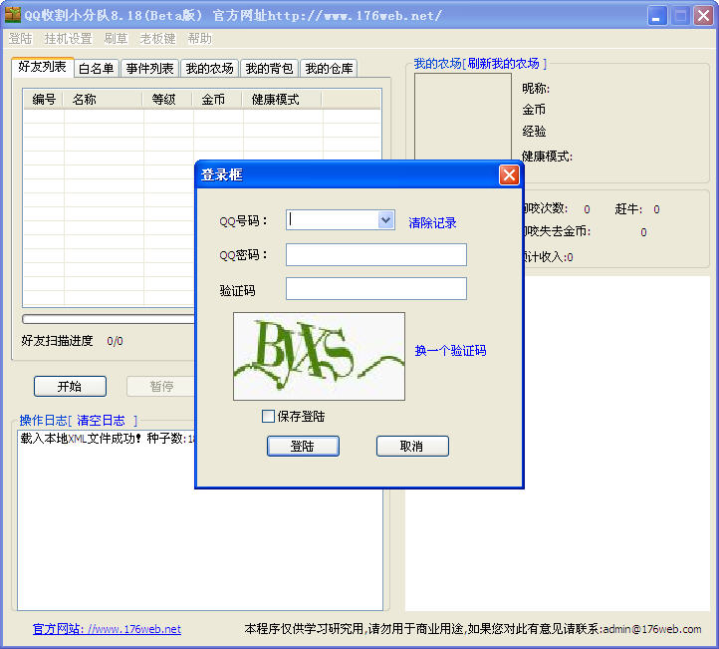Screen dimensions: 719x649
Task: Open the 挂机设置 menu
Action: pos(69,39)
